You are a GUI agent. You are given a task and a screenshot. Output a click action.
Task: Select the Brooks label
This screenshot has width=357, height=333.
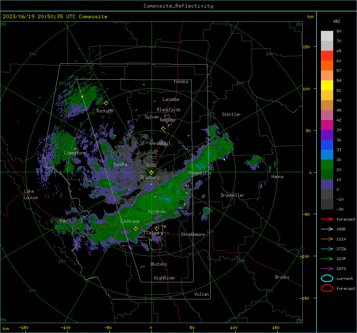(x=282, y=277)
